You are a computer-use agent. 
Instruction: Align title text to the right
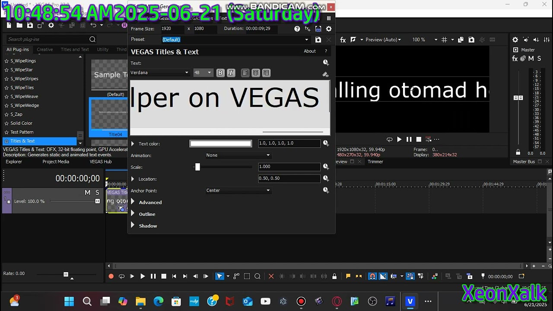tap(266, 73)
